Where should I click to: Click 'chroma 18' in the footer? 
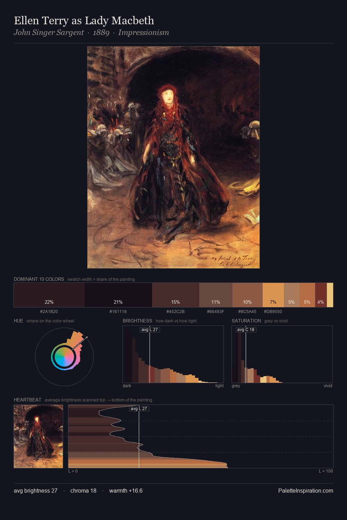click(x=83, y=491)
